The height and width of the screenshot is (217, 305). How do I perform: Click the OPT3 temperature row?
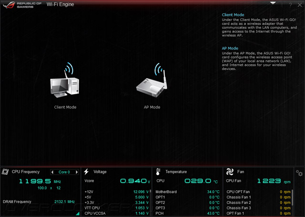click(x=187, y=208)
